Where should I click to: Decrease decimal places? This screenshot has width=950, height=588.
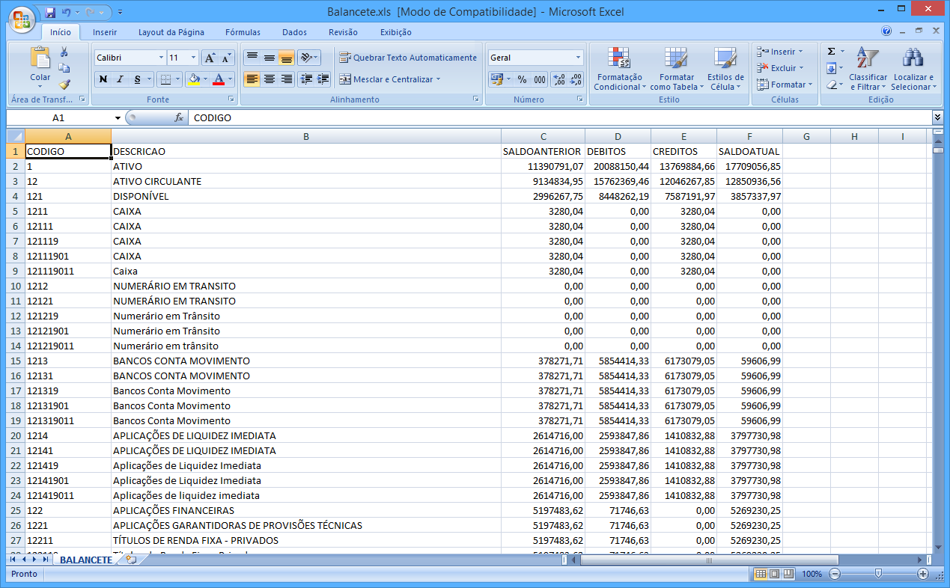(x=576, y=79)
